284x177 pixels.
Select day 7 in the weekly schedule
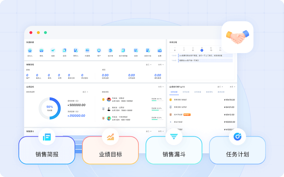(x=184, y=50)
